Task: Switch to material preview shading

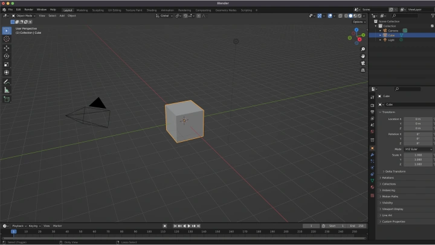Action: [355, 16]
